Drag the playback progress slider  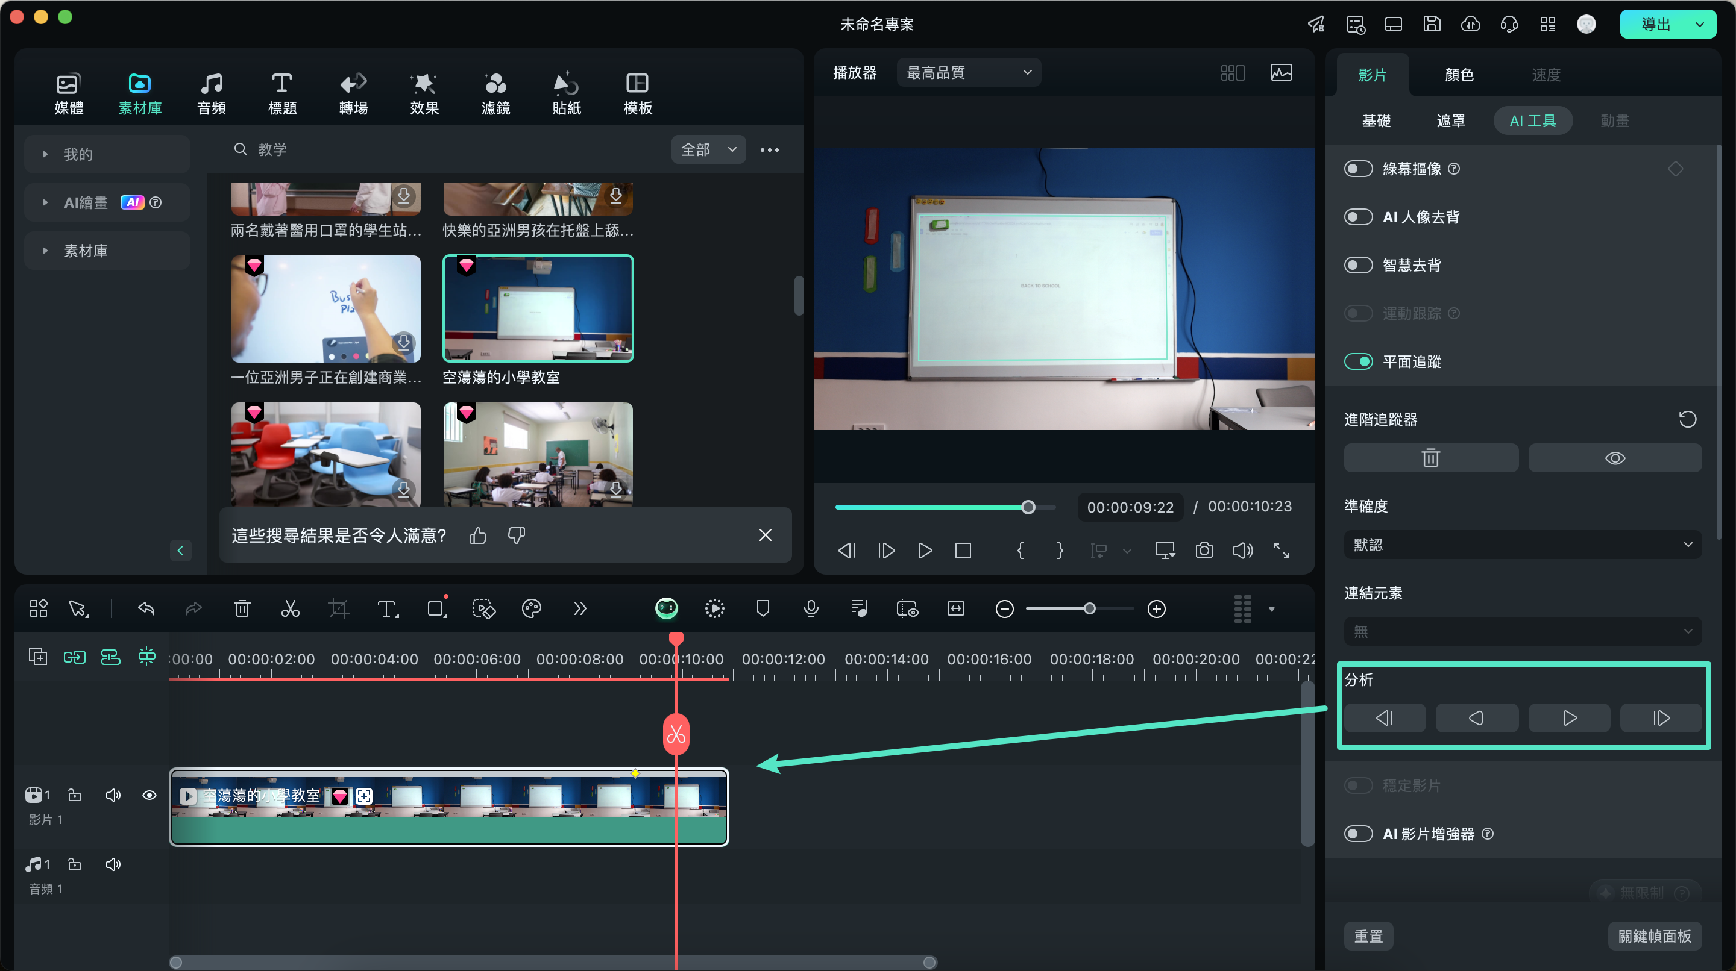[x=1029, y=507]
